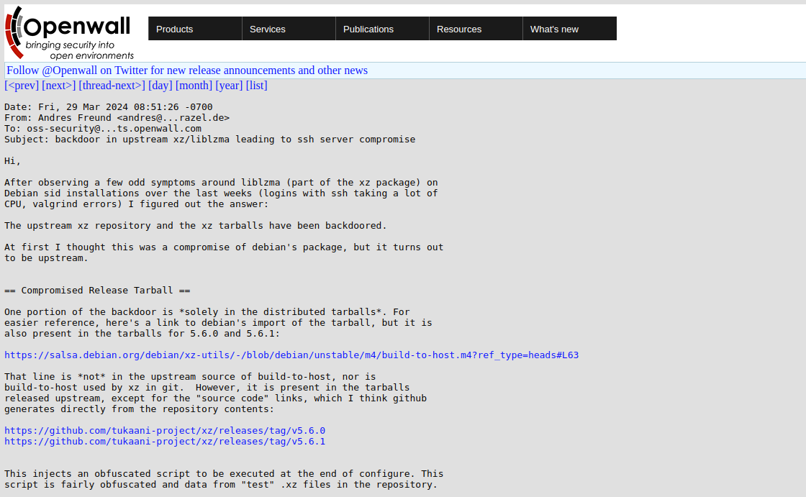Click 'This injects an obfuscated script' line
The height and width of the screenshot is (497, 806).
(224, 474)
